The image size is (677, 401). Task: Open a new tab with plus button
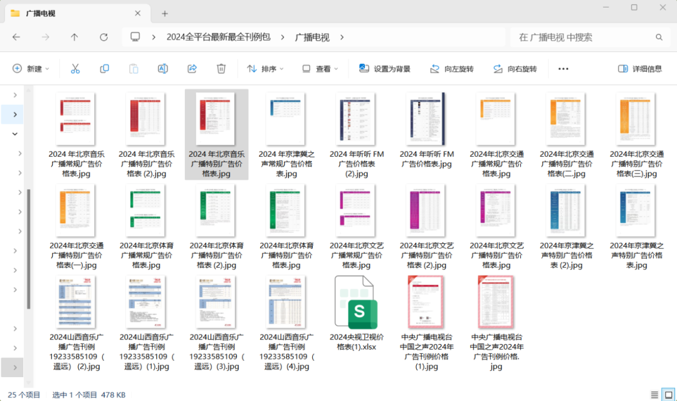point(165,14)
